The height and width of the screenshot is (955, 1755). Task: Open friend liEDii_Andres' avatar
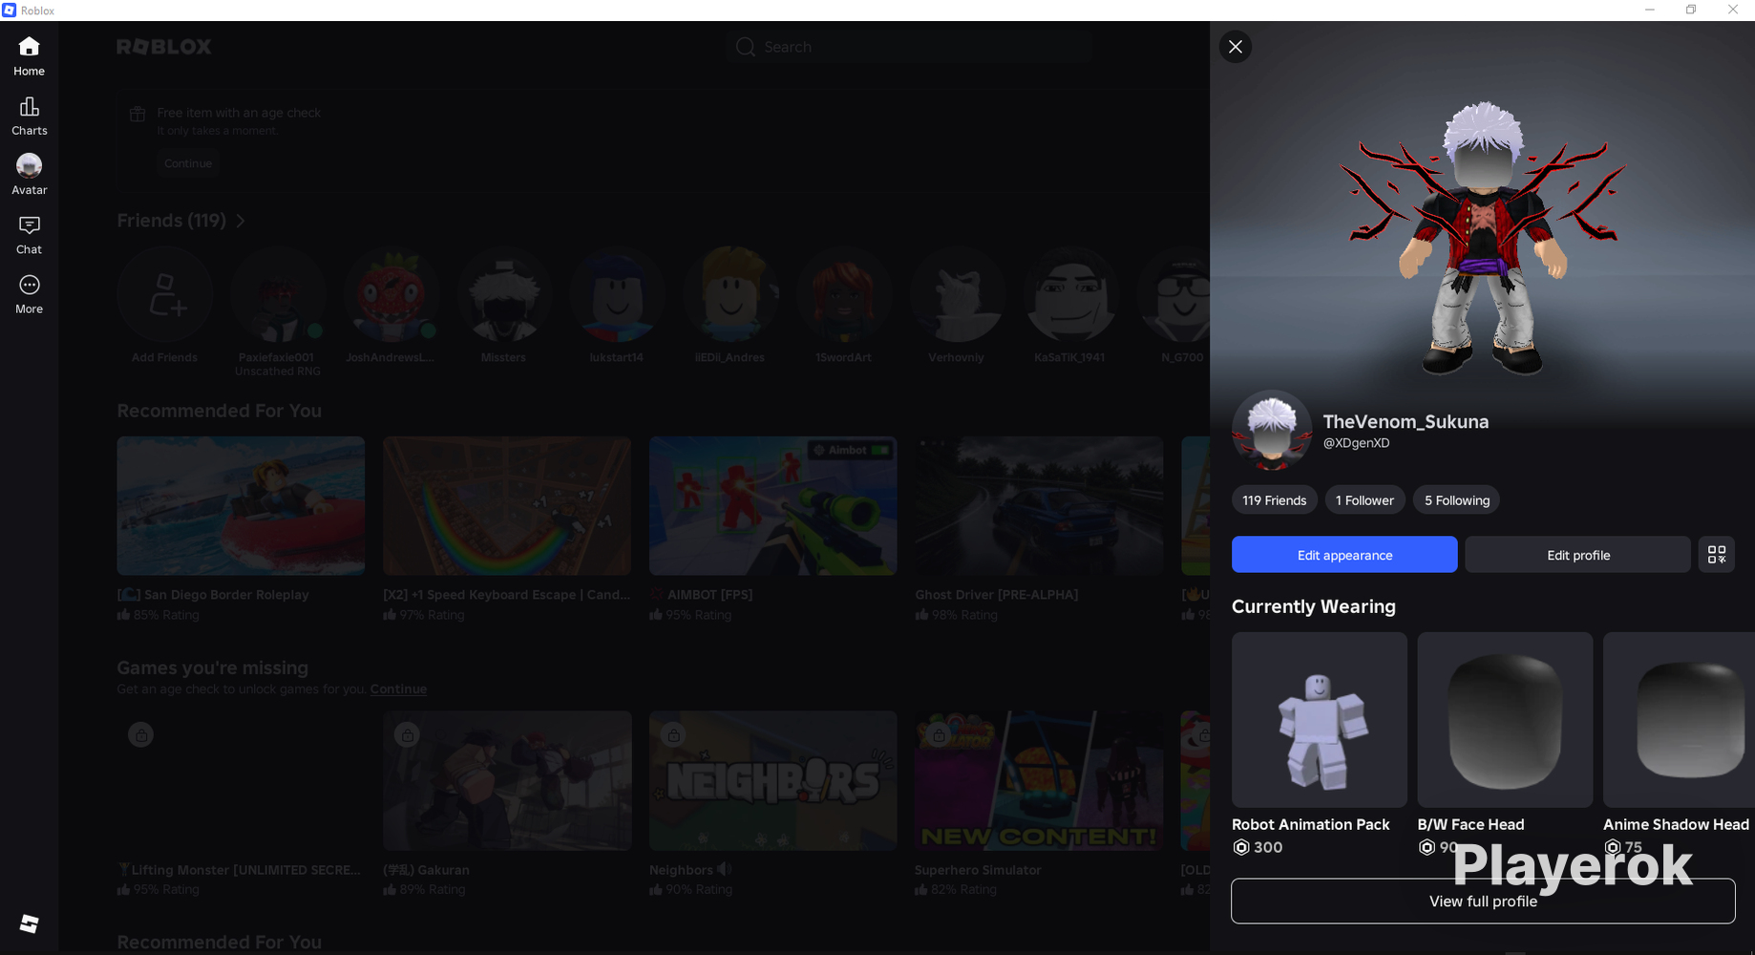pos(730,294)
